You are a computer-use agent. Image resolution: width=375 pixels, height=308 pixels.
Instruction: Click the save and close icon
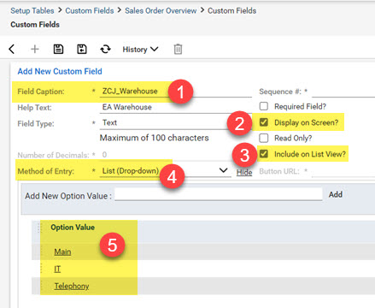pos(82,49)
